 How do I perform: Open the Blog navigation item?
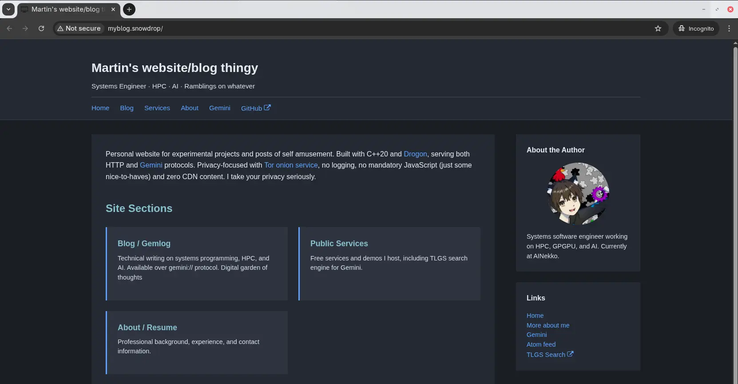(x=127, y=108)
